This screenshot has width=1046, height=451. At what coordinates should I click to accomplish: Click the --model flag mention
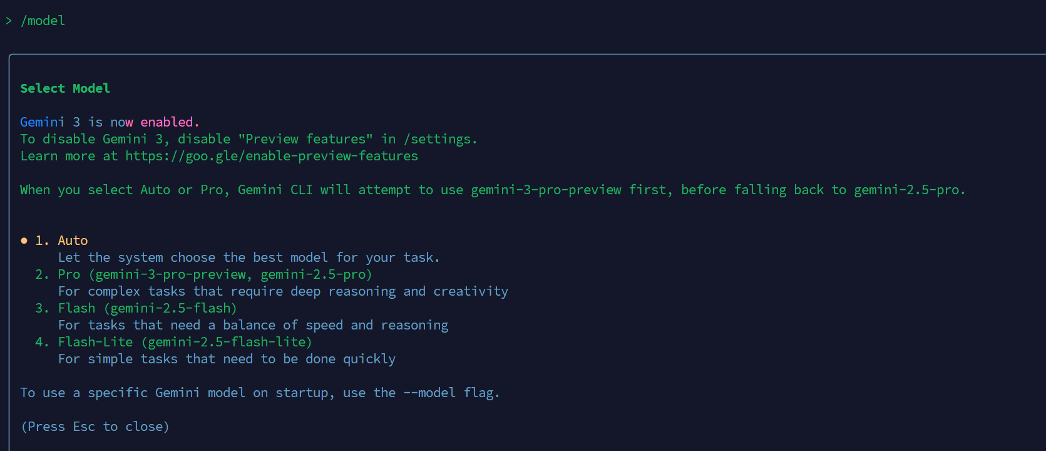(429, 392)
